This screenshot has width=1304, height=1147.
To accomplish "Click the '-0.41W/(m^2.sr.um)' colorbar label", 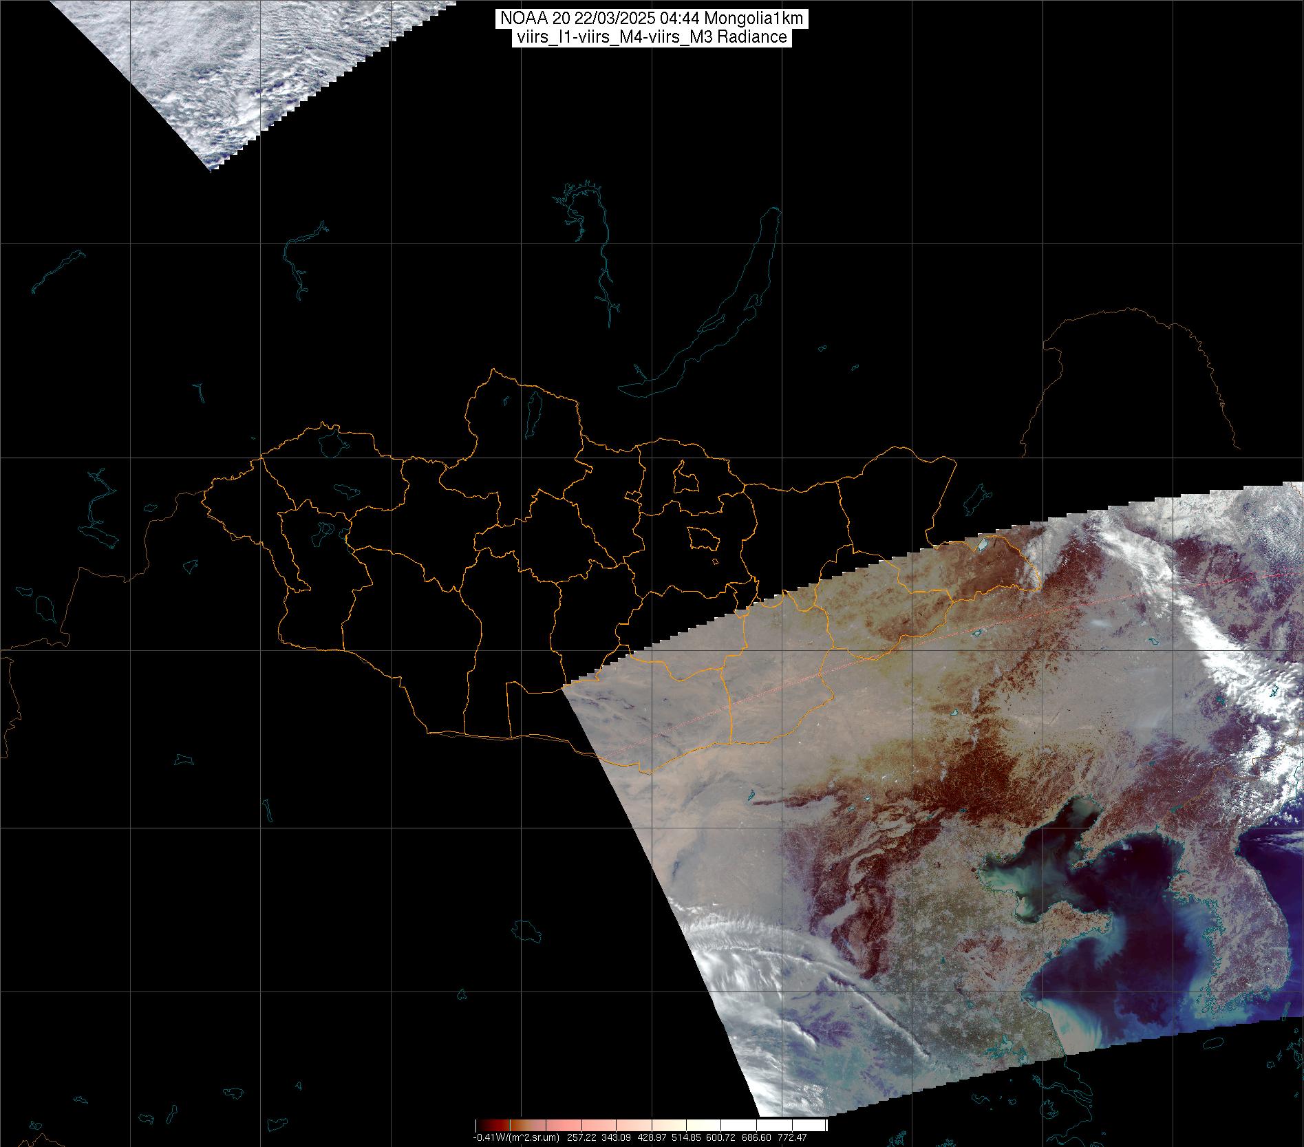I will point(516,1137).
